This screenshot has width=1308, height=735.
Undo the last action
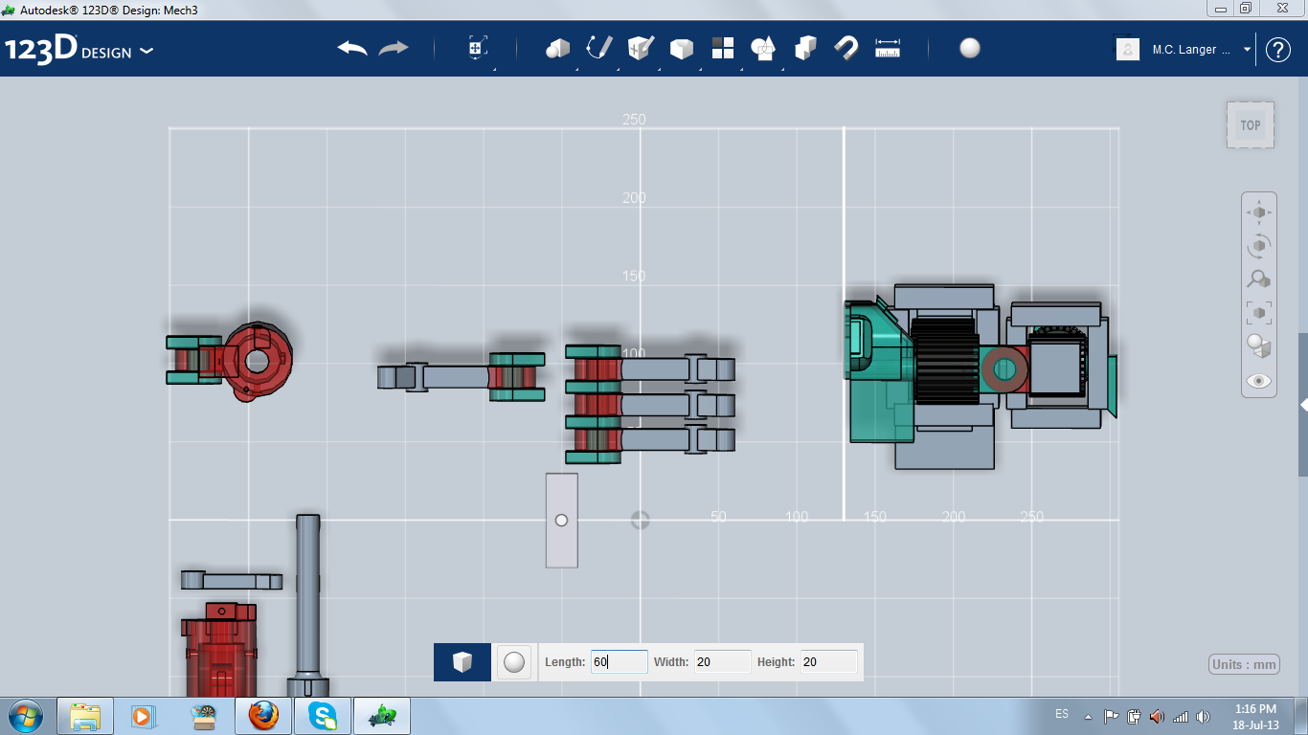click(x=352, y=48)
